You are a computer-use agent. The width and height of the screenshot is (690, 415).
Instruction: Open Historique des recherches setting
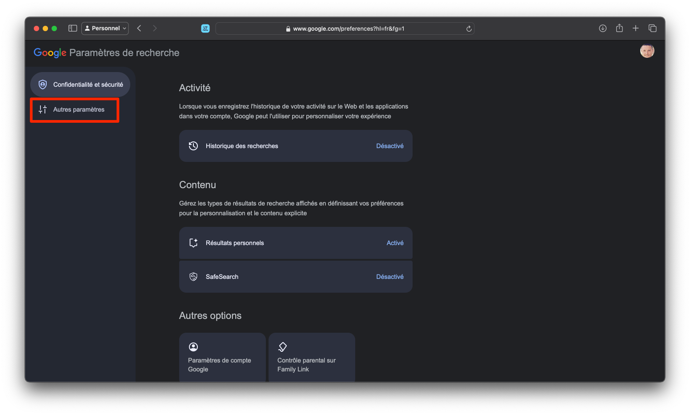[x=296, y=146]
